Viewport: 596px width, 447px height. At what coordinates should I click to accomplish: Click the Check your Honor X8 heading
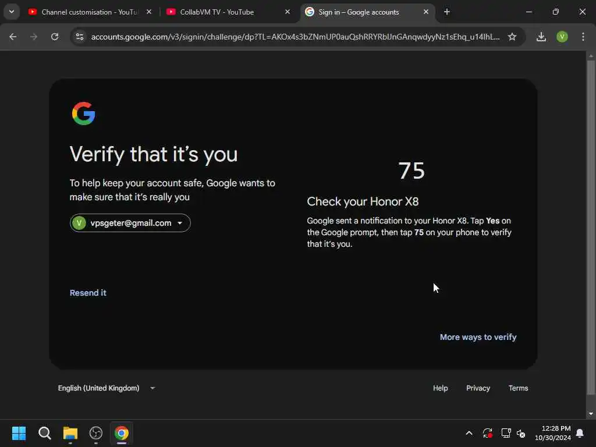point(363,201)
